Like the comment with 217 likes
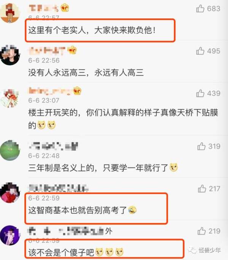The width and height of the screenshot is (228, 260). 202,189
